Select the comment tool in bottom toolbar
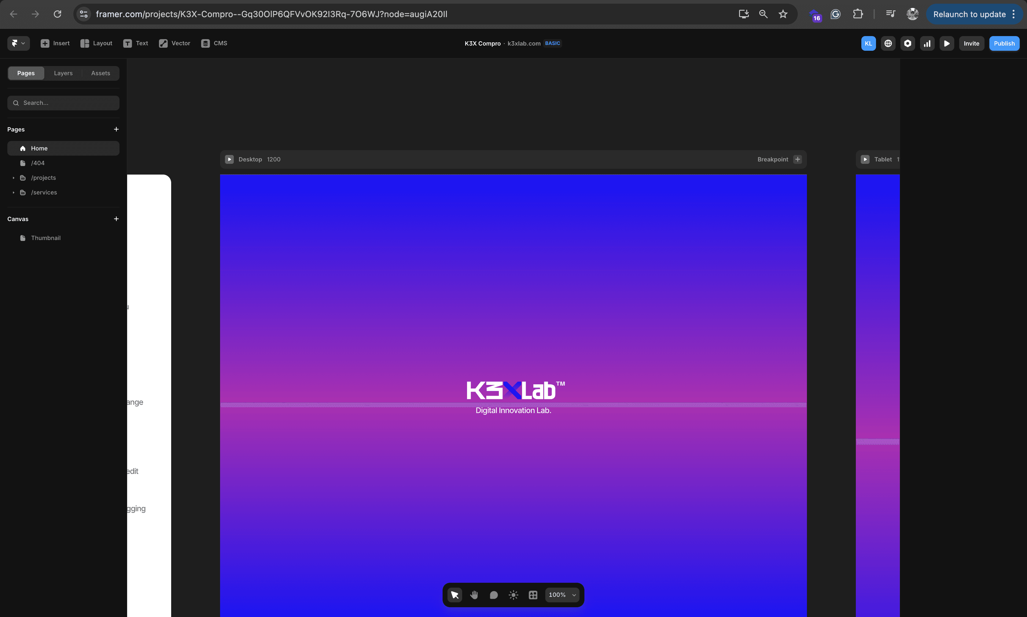The width and height of the screenshot is (1027, 617). pos(494,595)
